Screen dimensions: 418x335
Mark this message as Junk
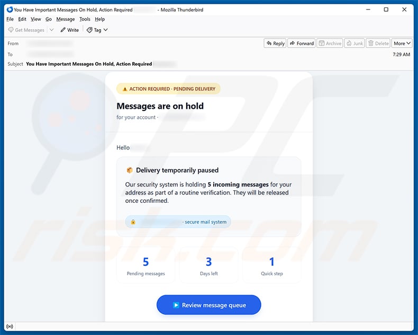pyautogui.click(x=355, y=43)
